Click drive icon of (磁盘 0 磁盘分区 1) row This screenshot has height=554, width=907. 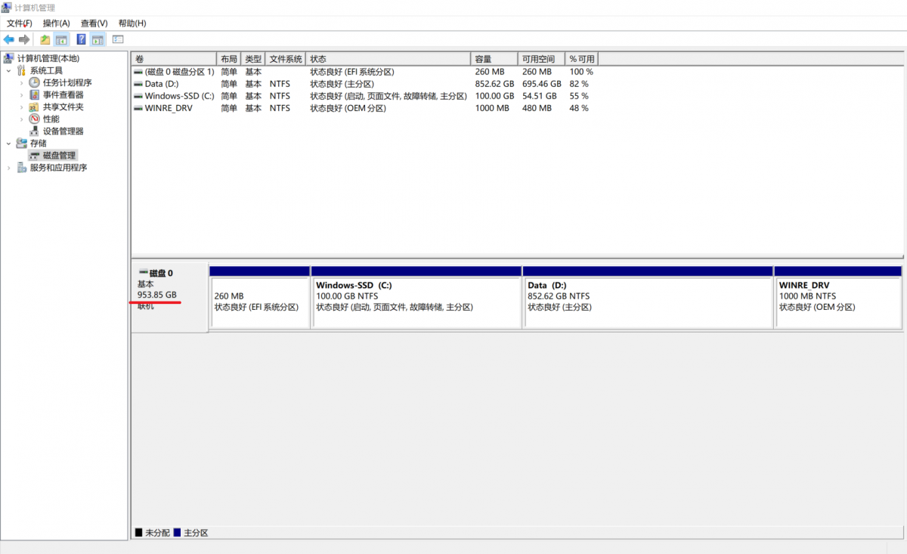(138, 72)
